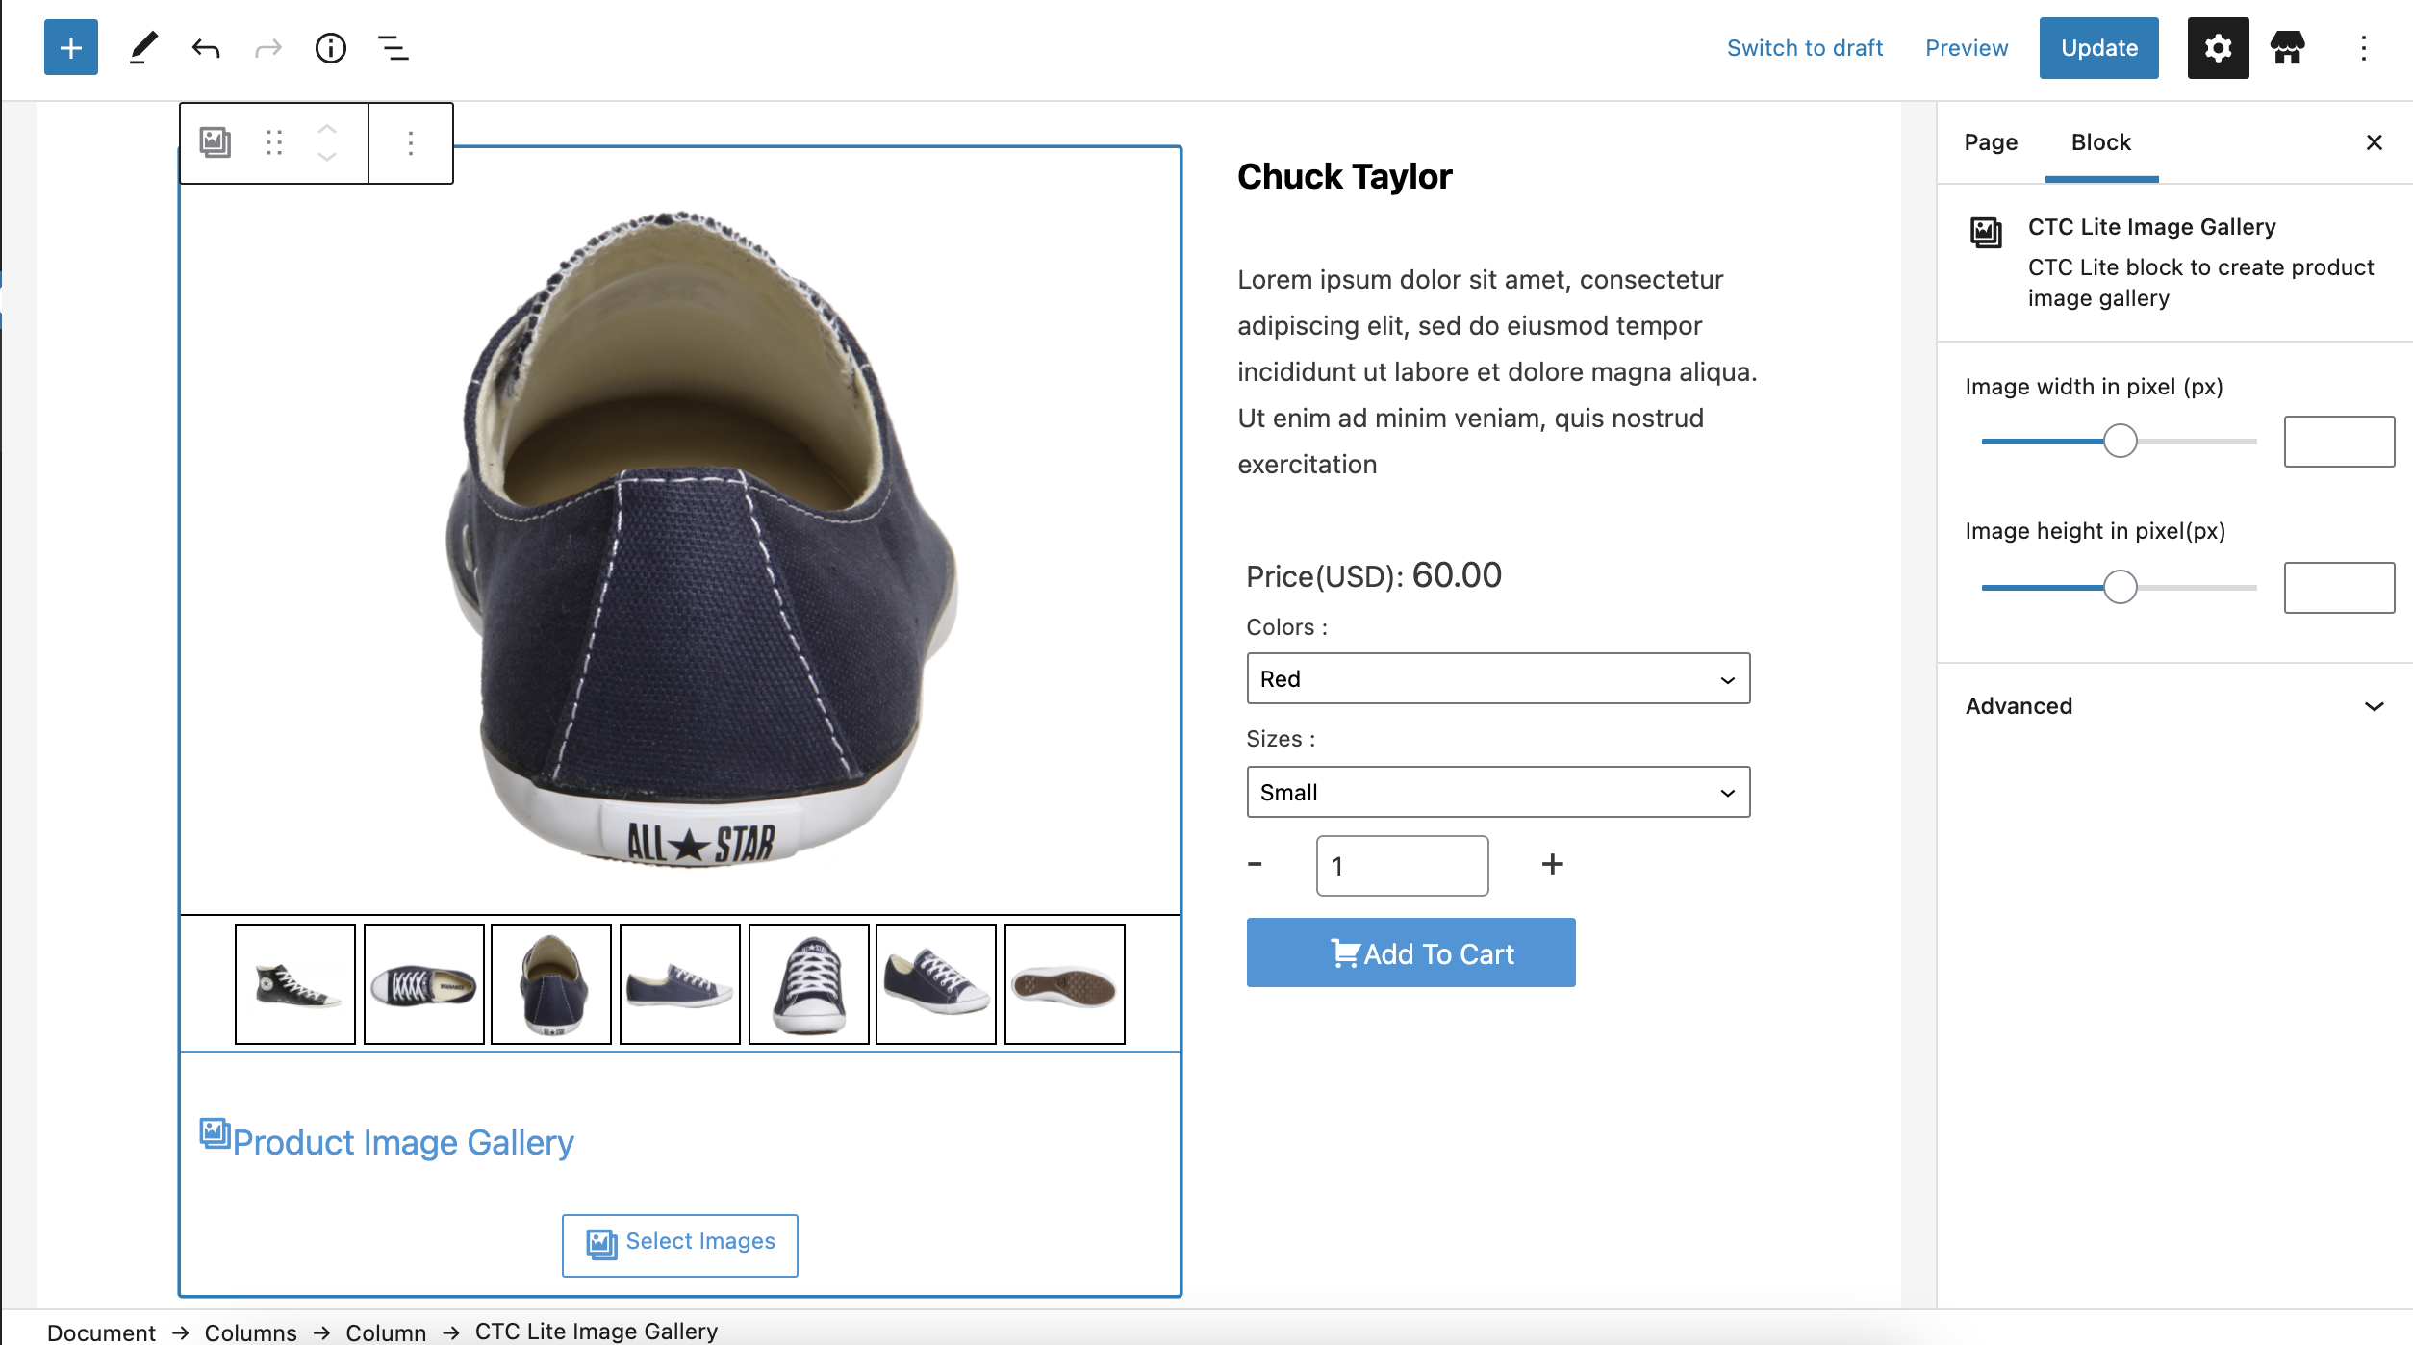Click the Select Images button
2413x1345 pixels.
pyautogui.click(x=680, y=1244)
